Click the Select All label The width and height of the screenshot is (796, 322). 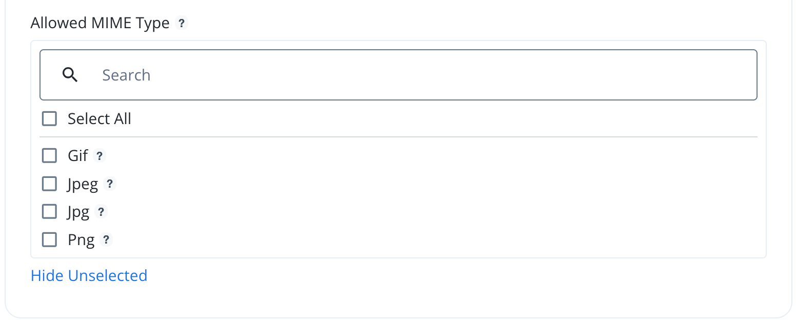pyautogui.click(x=99, y=118)
